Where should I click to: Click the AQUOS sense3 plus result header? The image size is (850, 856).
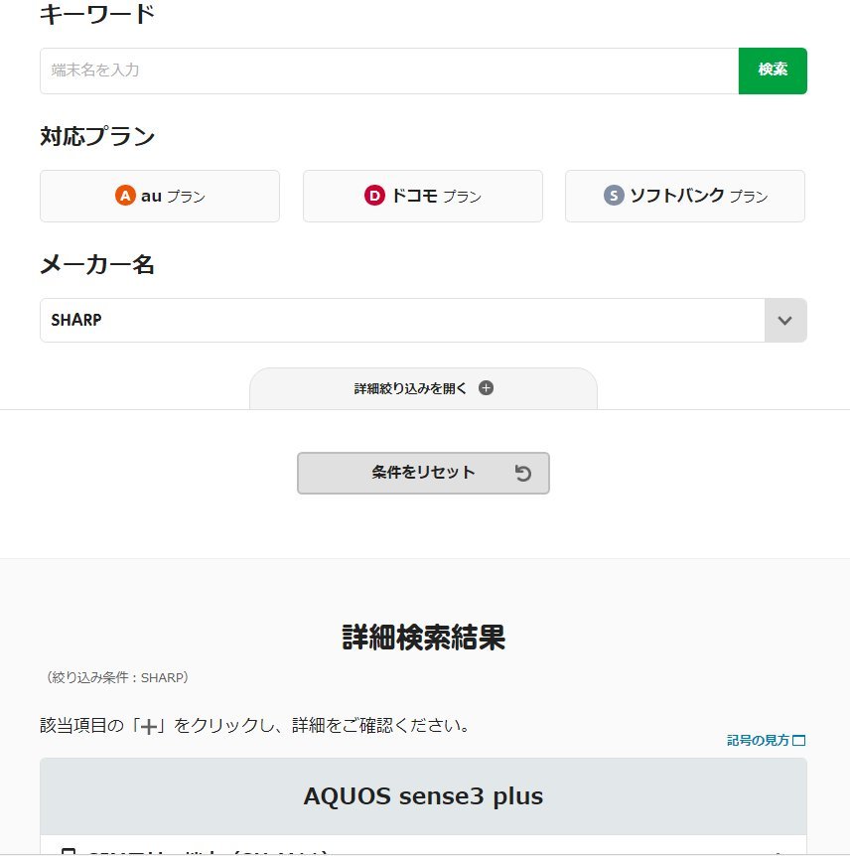[423, 796]
